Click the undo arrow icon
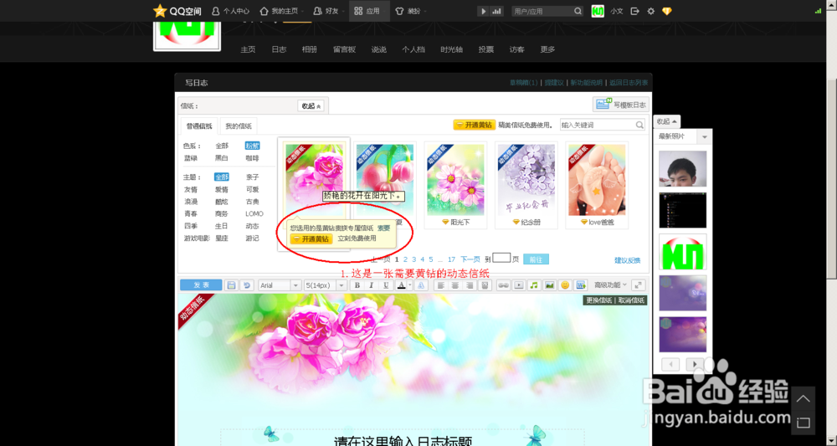 [x=247, y=285]
